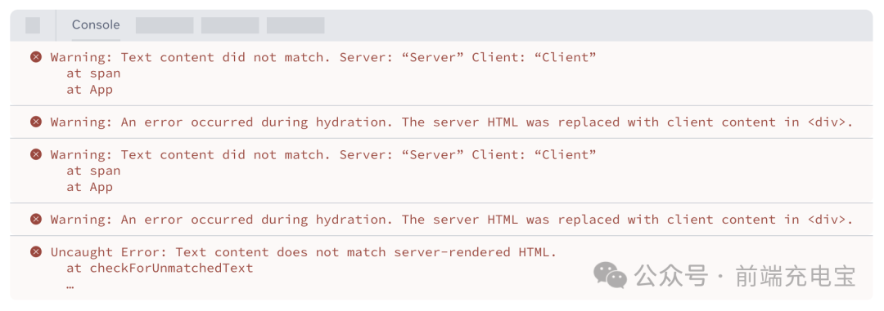Select first "error occurred during hydration" warning
884x311 pixels.
452,122
